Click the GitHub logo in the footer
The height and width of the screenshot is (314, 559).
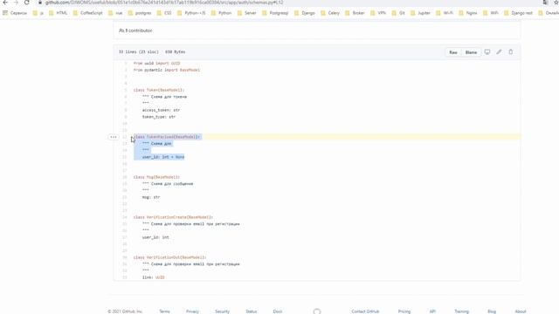coord(317,311)
